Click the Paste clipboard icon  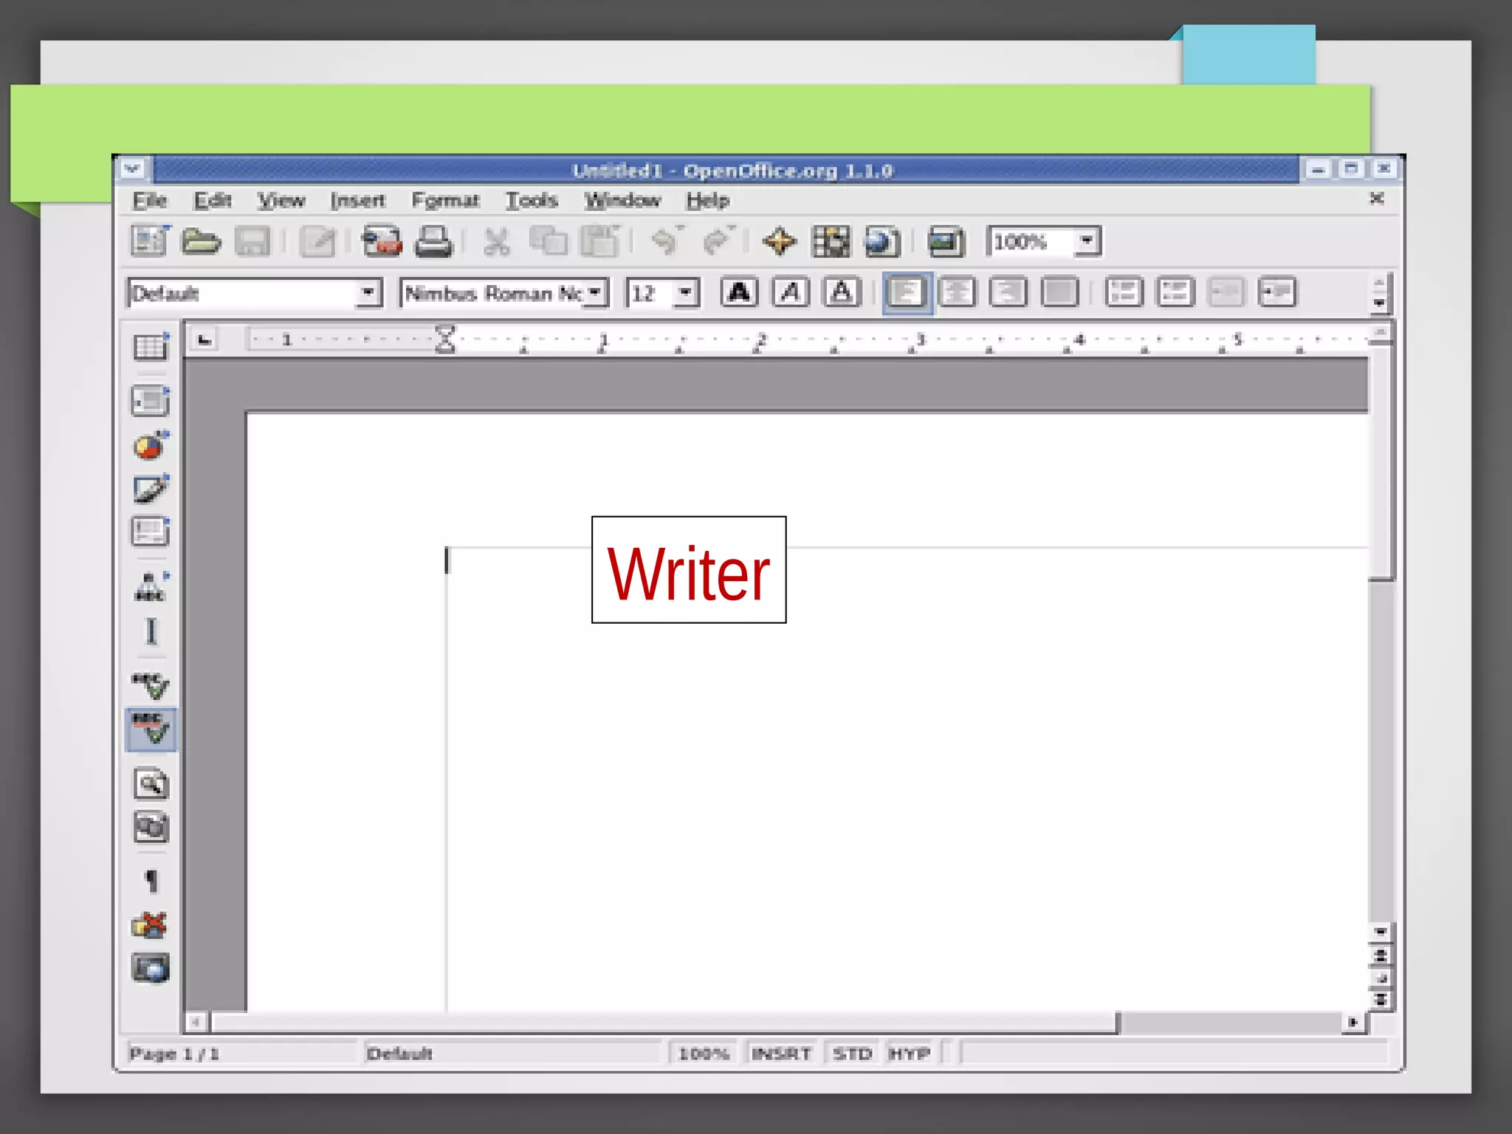point(599,241)
